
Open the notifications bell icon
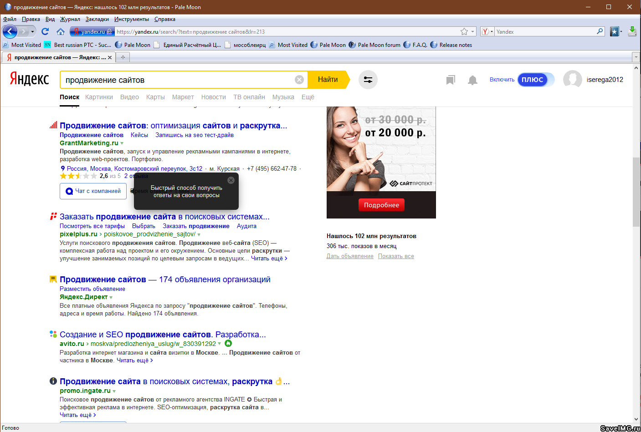(473, 80)
